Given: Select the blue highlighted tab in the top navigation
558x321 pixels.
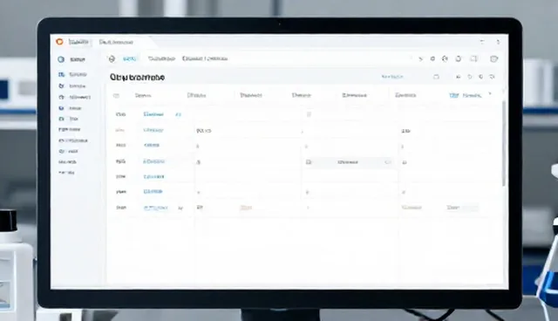Looking at the screenshot, I should [130, 58].
